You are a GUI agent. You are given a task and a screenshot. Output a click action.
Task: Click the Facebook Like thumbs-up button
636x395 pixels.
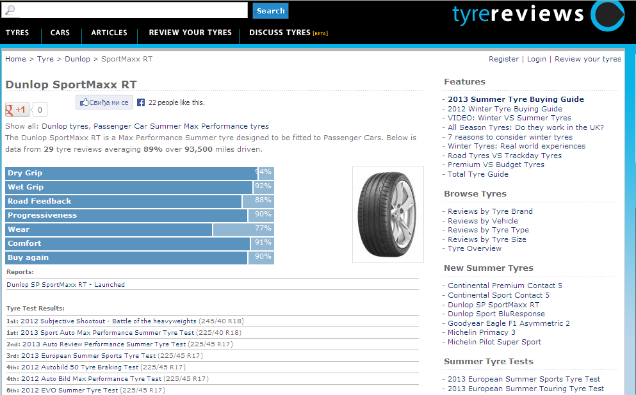click(x=104, y=102)
